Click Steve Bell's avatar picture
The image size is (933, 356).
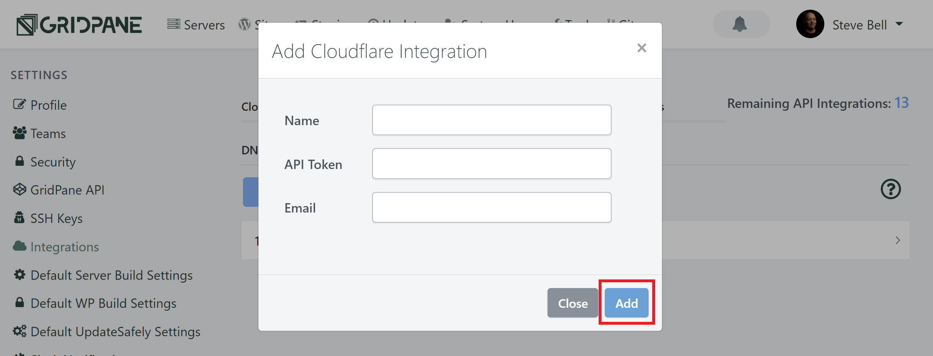(x=810, y=24)
